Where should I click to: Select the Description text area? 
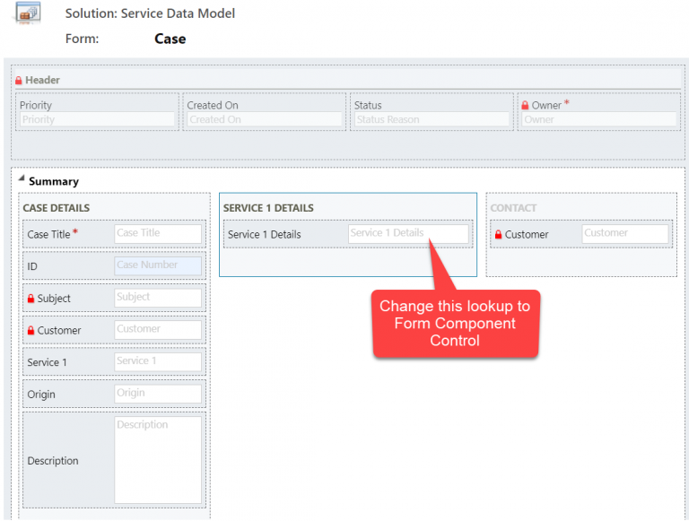click(x=158, y=459)
